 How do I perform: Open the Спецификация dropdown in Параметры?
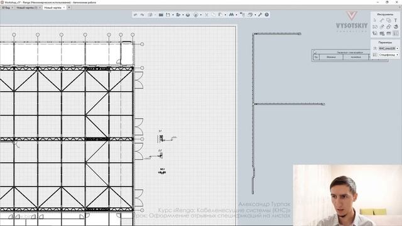pos(389,55)
